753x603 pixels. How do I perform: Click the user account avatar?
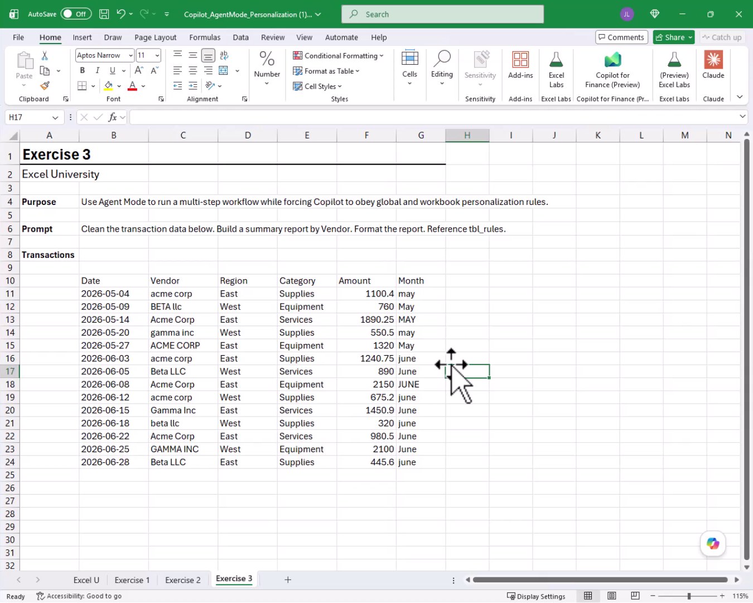click(x=627, y=14)
